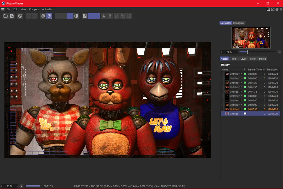The width and height of the screenshot is (283, 189).
Task: Select the Info tab
Action: click(x=234, y=59)
